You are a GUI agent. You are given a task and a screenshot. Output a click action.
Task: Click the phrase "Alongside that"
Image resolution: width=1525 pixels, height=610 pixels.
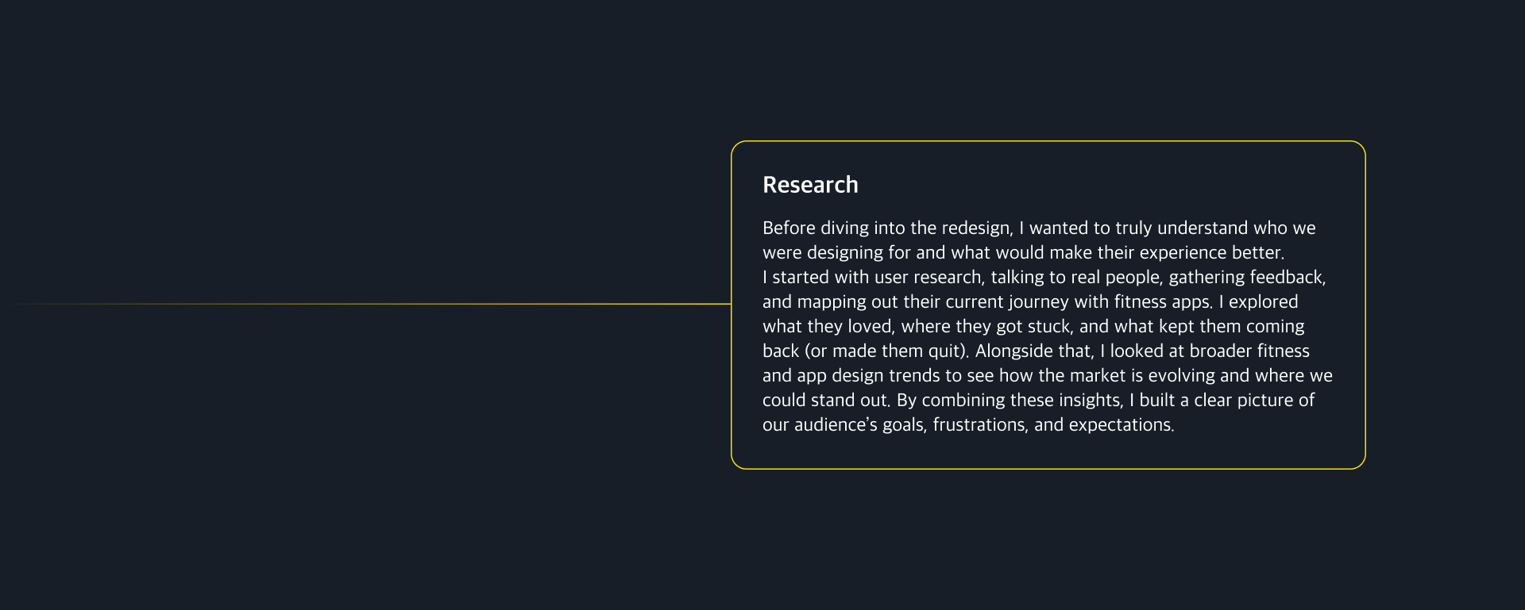click(1032, 351)
